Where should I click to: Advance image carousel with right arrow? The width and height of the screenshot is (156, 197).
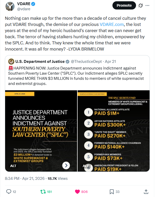66,165
